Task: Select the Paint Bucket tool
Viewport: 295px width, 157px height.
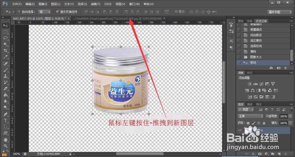Action: [5, 95]
